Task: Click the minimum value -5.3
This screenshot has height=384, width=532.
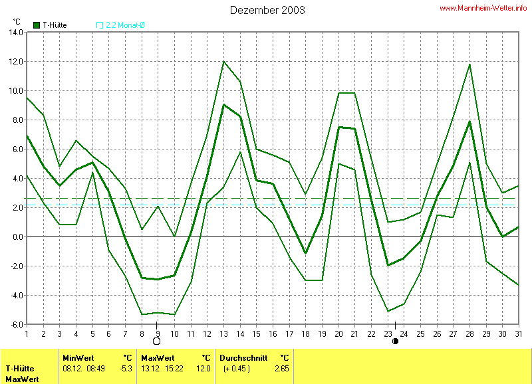Action: (125, 368)
